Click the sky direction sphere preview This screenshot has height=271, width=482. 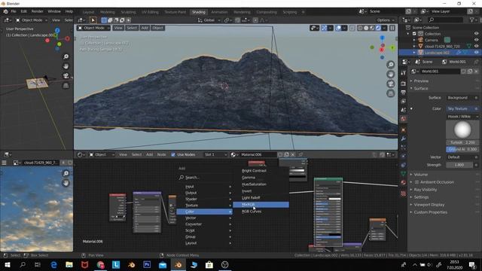pos(462,129)
